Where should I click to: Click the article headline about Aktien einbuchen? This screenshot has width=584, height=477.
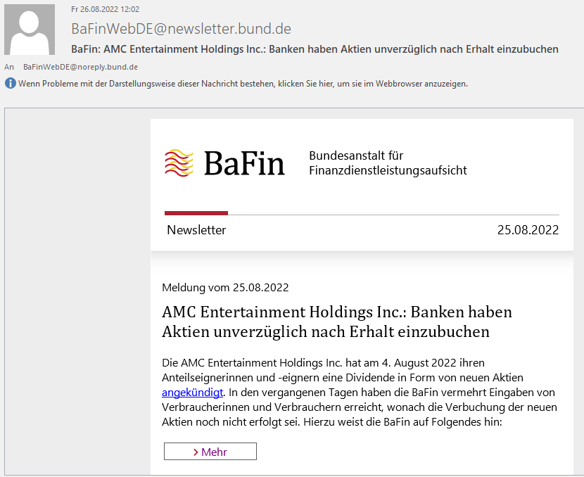point(317,321)
